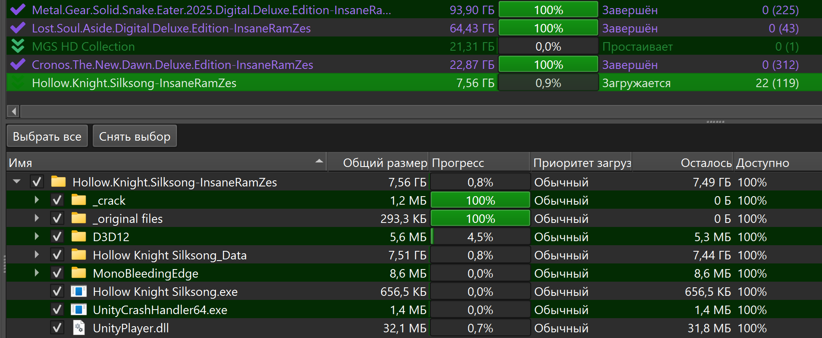Expand the _crack folder
Image resolution: width=822 pixels, height=338 pixels.
tap(37, 200)
